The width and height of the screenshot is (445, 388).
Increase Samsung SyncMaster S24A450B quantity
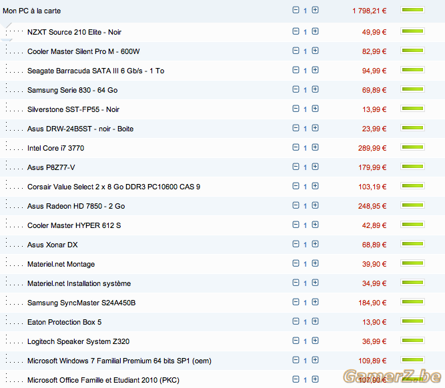(x=315, y=302)
